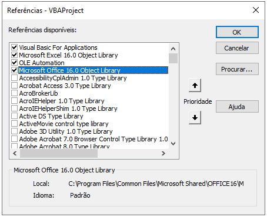Click the vertical scrollbar thumb
Viewport: 267px width, 217px height.
[x=173, y=58]
